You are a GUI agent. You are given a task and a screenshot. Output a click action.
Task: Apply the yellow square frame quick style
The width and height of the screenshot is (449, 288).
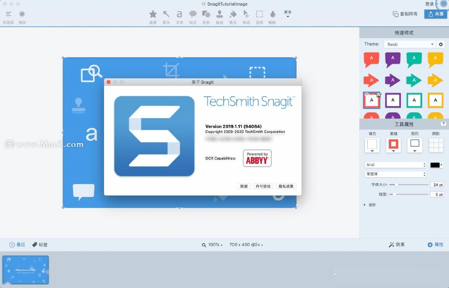pos(436,100)
